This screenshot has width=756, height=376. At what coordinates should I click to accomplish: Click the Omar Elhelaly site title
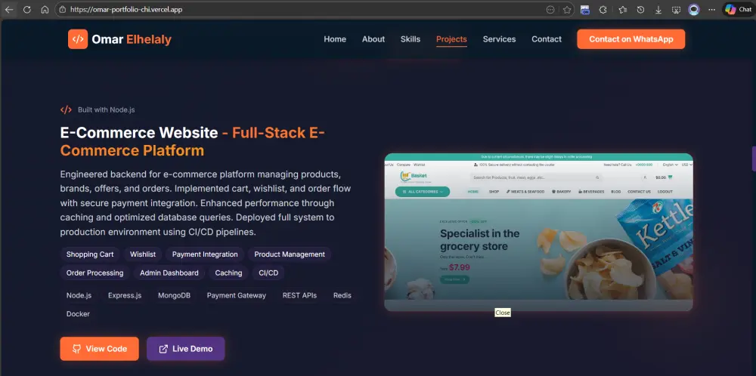(132, 39)
